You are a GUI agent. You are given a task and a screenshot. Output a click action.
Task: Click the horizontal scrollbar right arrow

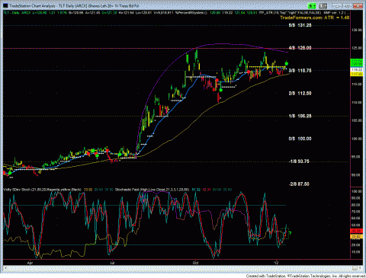pyautogui.click(x=361, y=268)
